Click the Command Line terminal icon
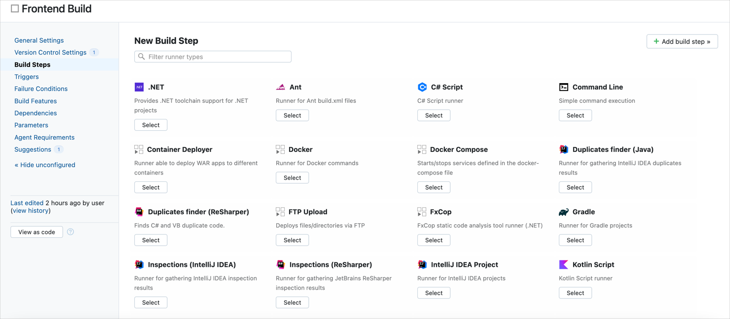 tap(563, 87)
